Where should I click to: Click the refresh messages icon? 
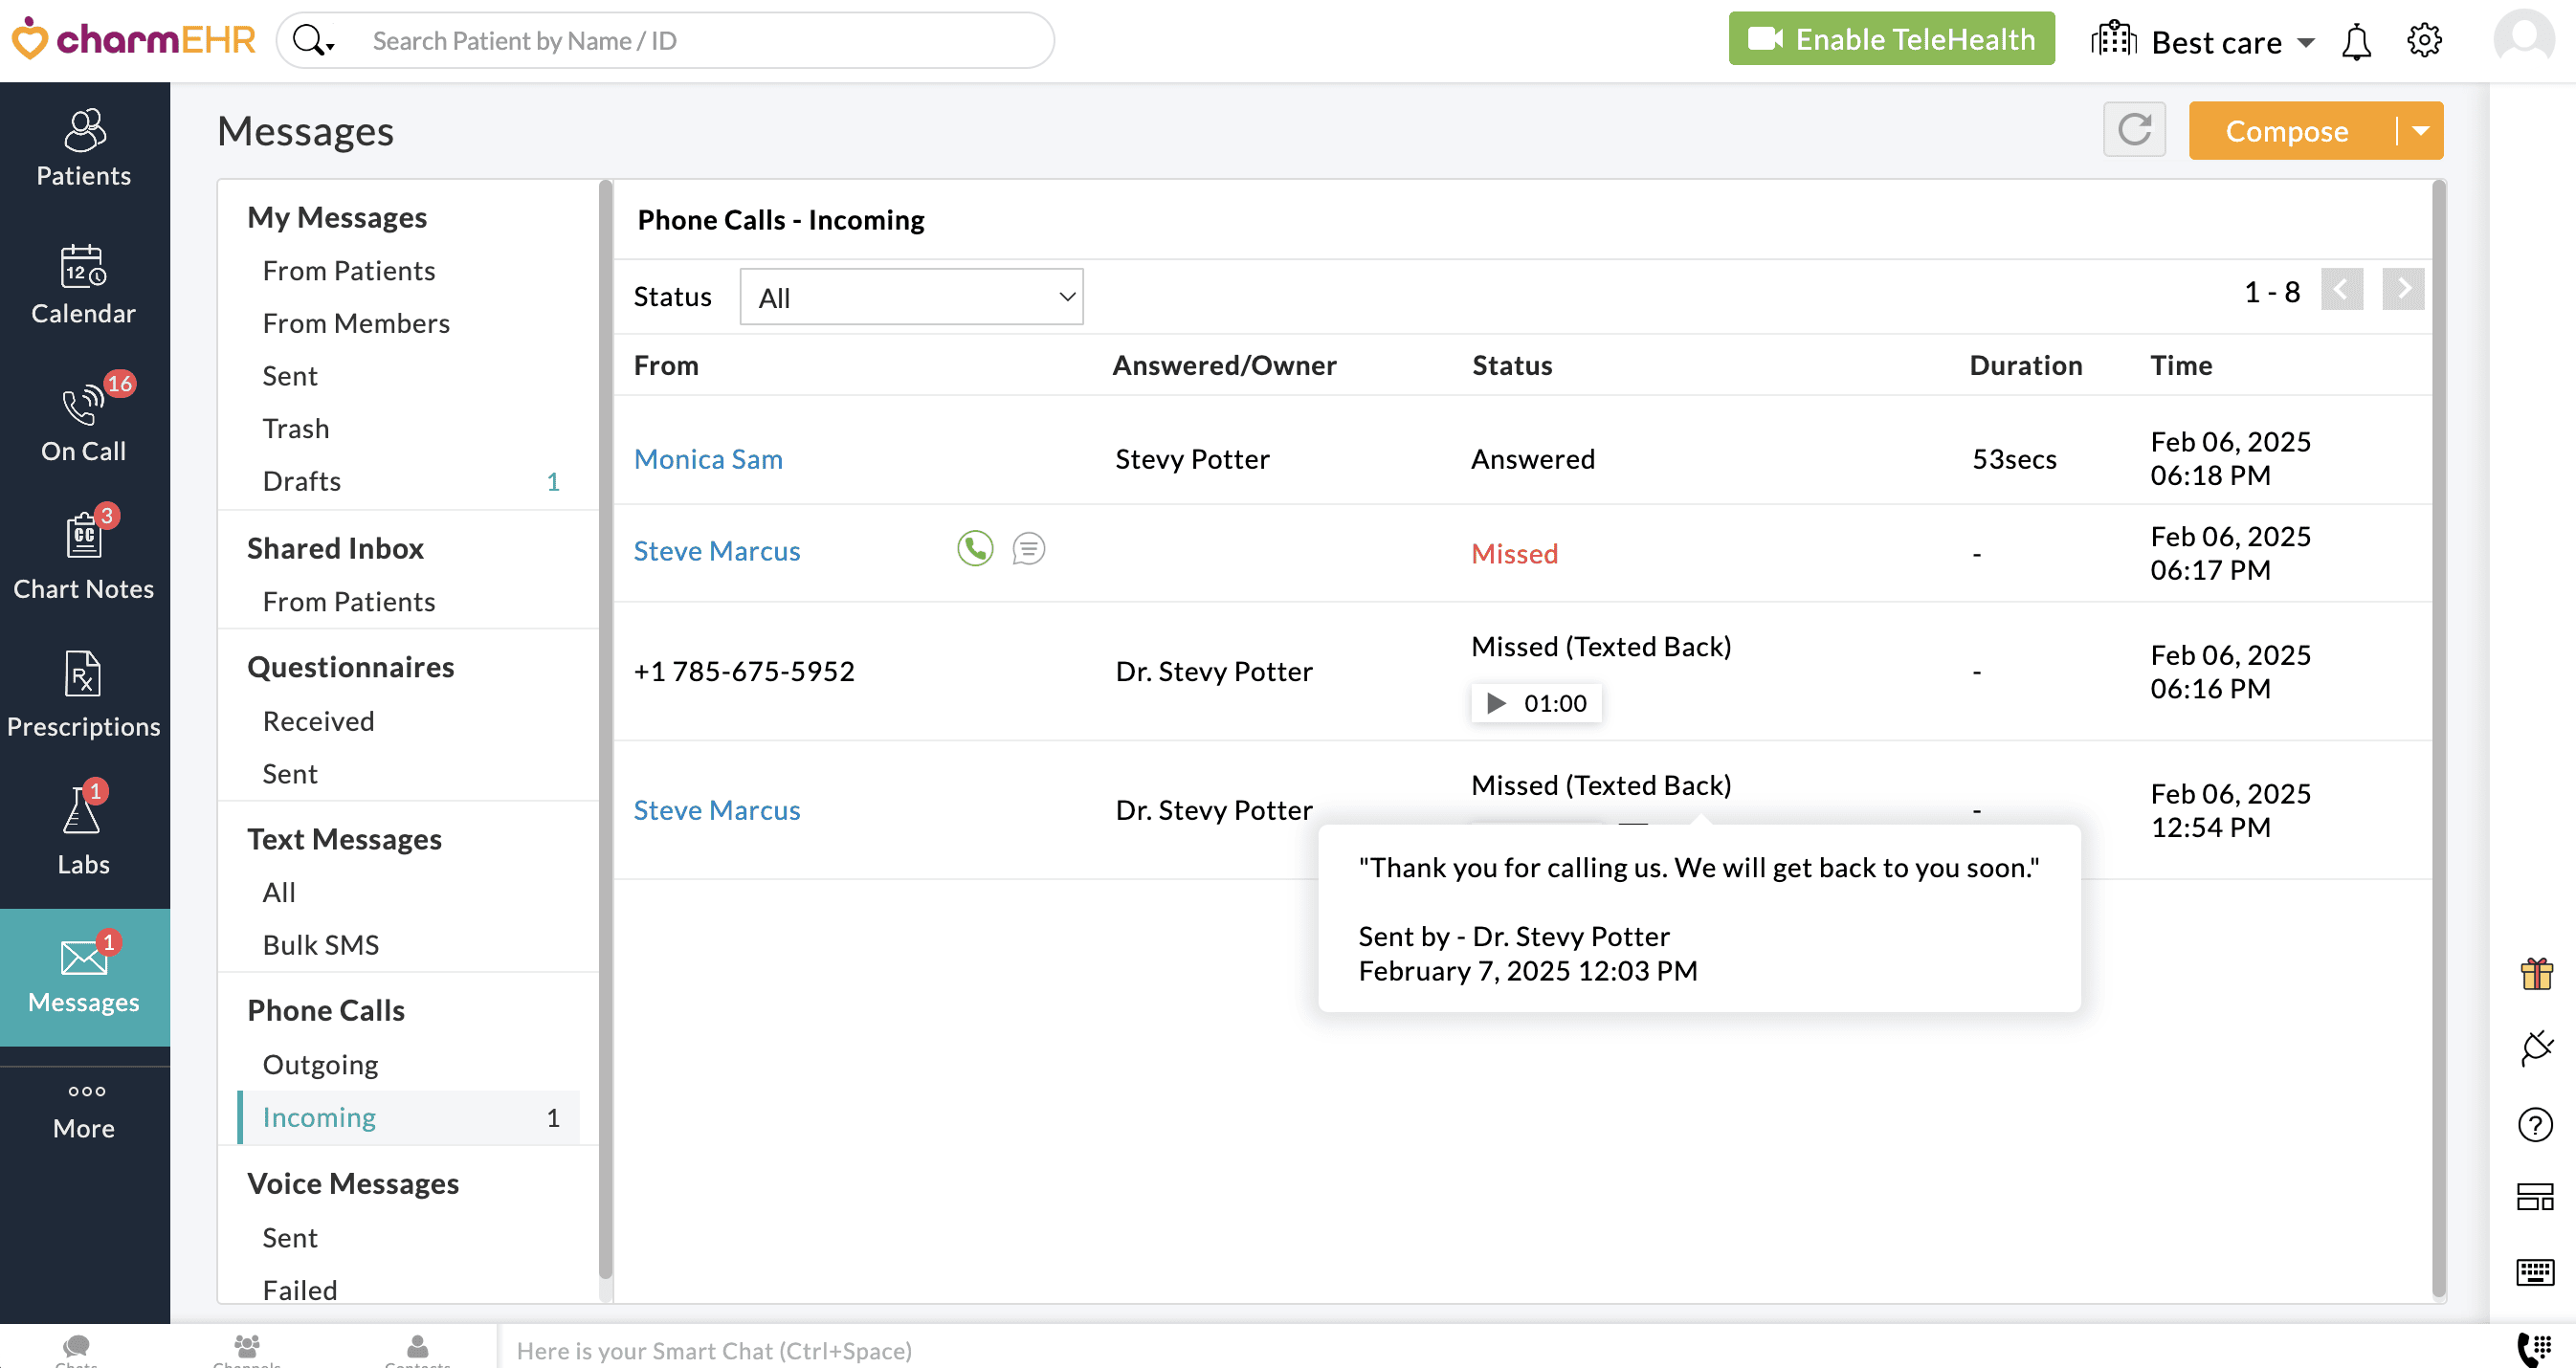coord(2134,130)
